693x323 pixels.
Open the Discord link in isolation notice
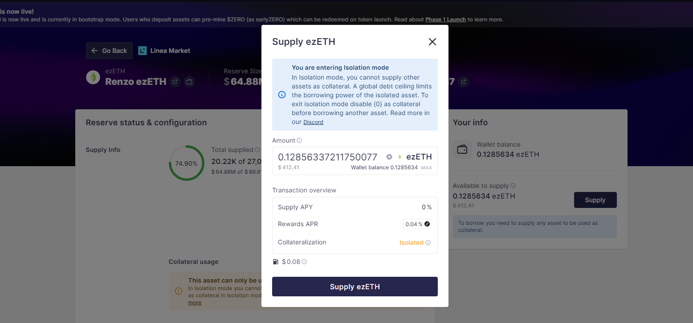pyautogui.click(x=313, y=122)
